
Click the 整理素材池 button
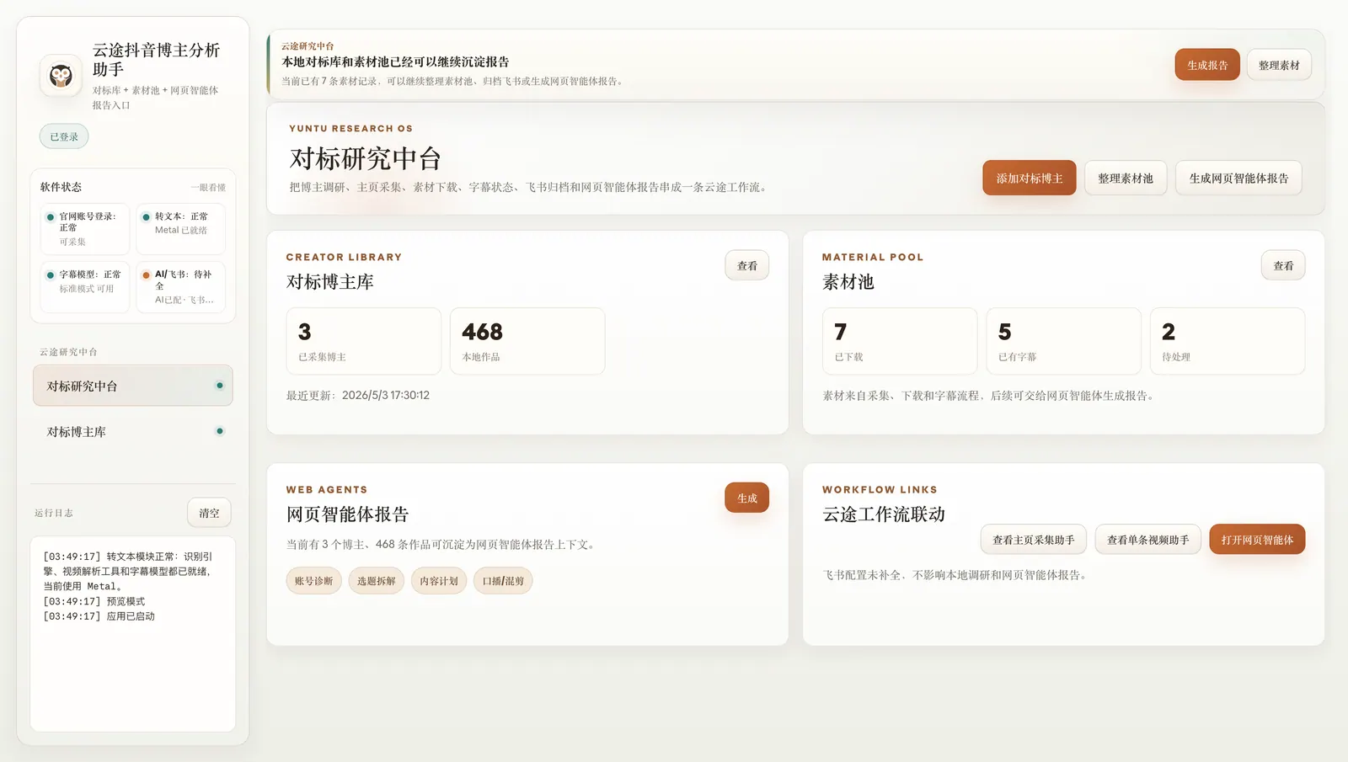(x=1126, y=178)
